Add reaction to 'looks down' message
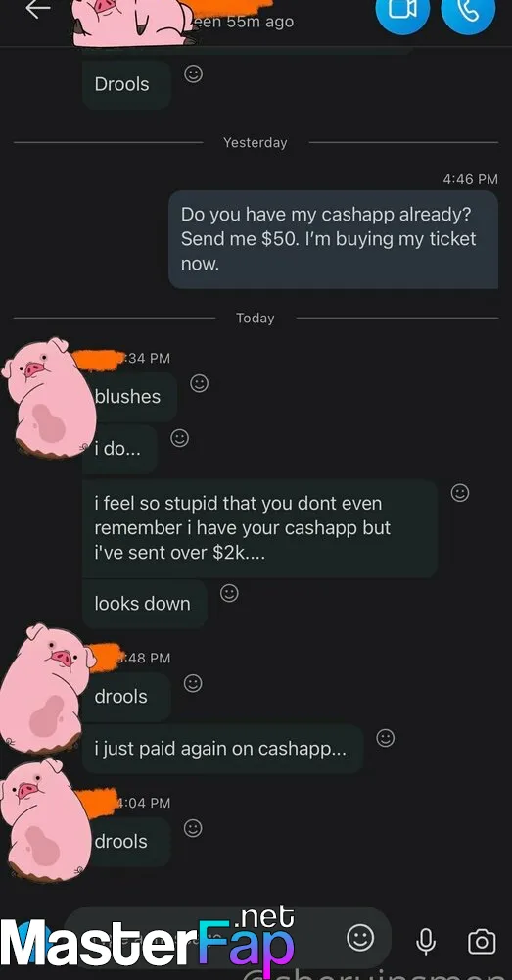Image resolution: width=512 pixels, height=980 pixels. (229, 593)
